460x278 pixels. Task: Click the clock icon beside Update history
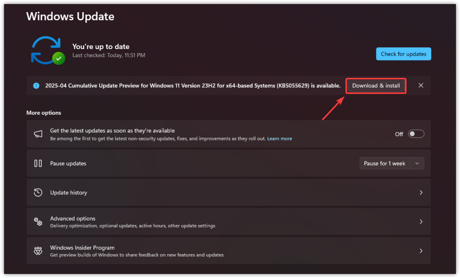point(38,192)
